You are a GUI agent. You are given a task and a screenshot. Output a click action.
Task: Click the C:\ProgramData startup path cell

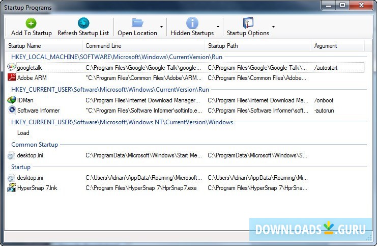click(257, 155)
